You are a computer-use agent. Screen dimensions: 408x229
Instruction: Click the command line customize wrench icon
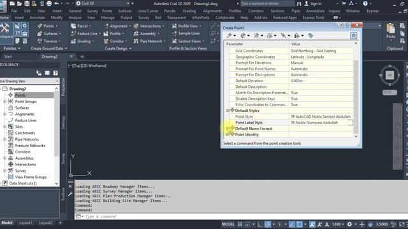tap(70, 194)
